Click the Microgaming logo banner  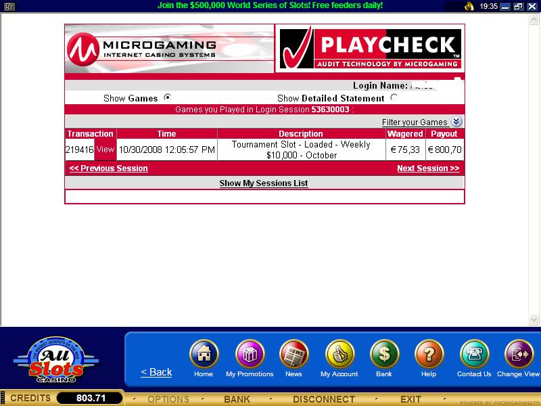[x=170, y=49]
